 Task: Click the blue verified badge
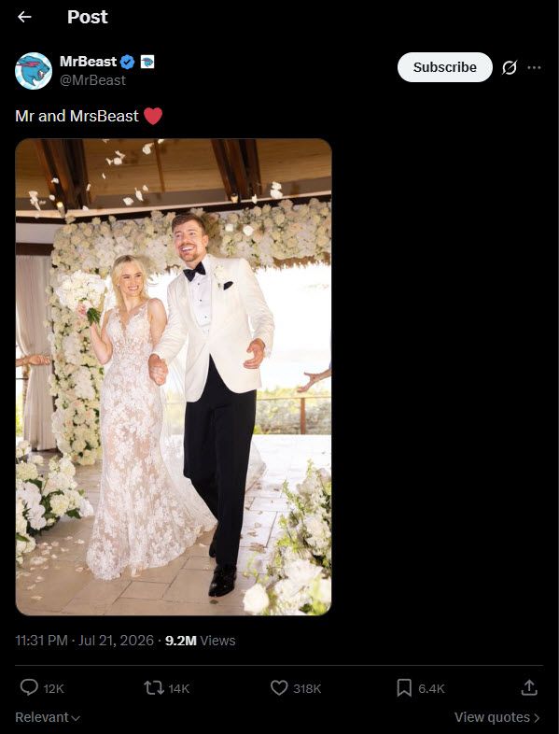click(127, 62)
